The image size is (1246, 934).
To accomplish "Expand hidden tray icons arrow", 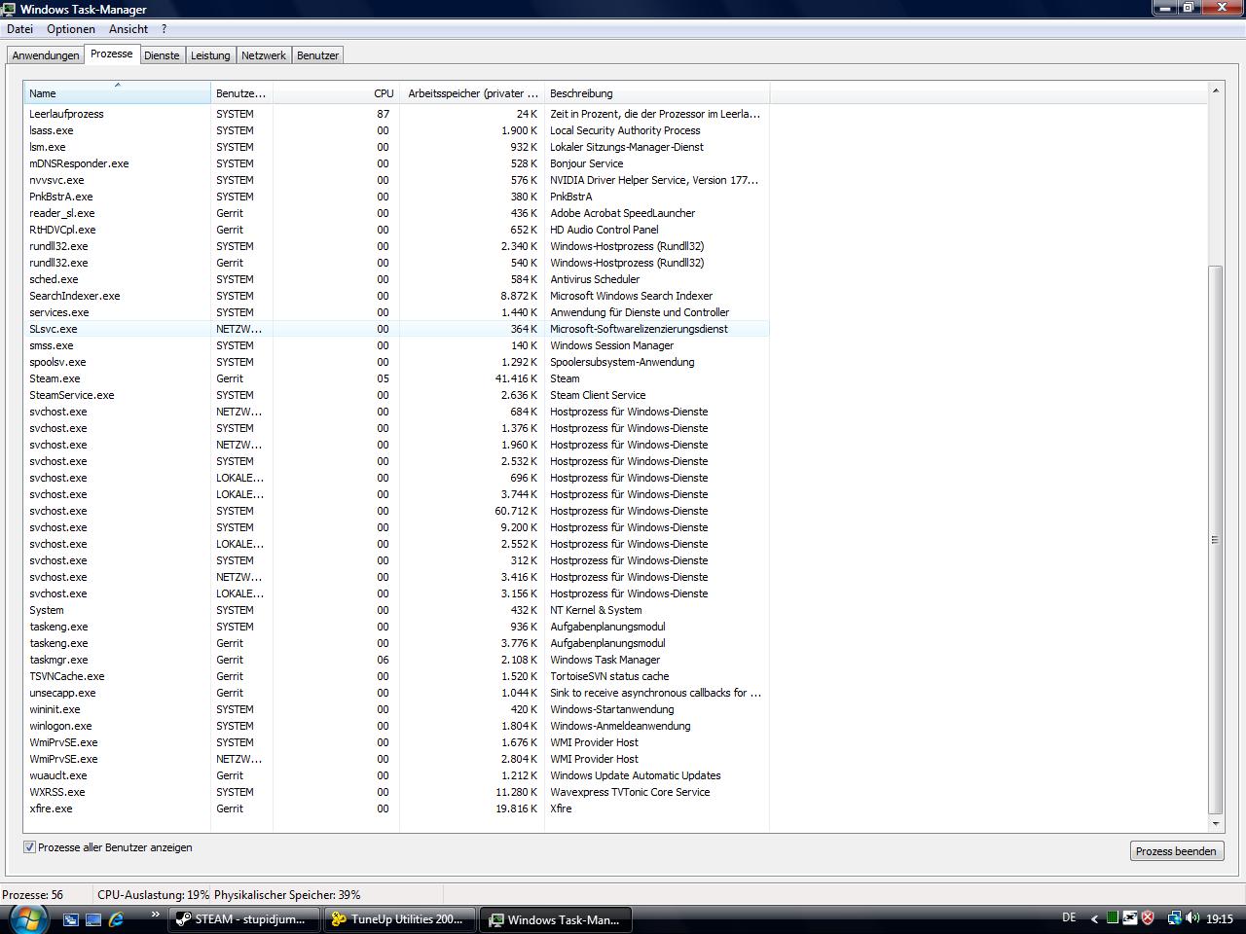I will (x=1094, y=917).
